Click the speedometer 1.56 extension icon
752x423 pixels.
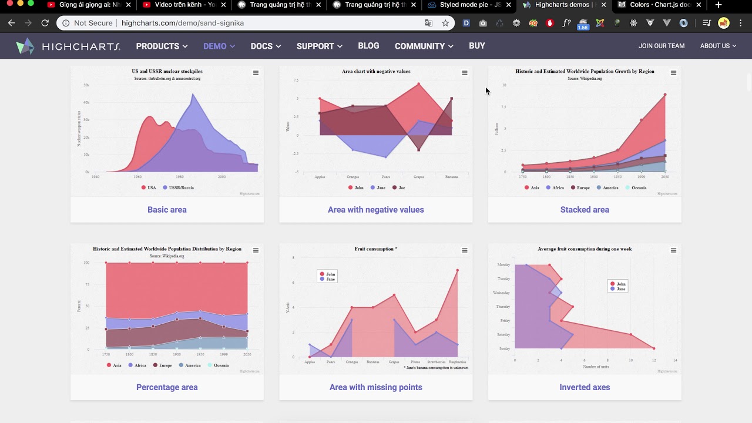[x=583, y=24]
